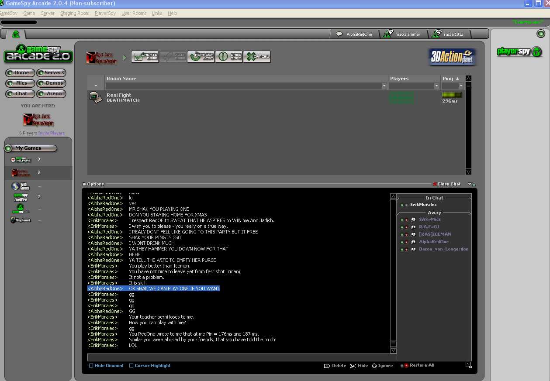The height and width of the screenshot is (381, 550).
Task: Toggle red dot next to R.A.F~GJ
Action: coord(406,227)
